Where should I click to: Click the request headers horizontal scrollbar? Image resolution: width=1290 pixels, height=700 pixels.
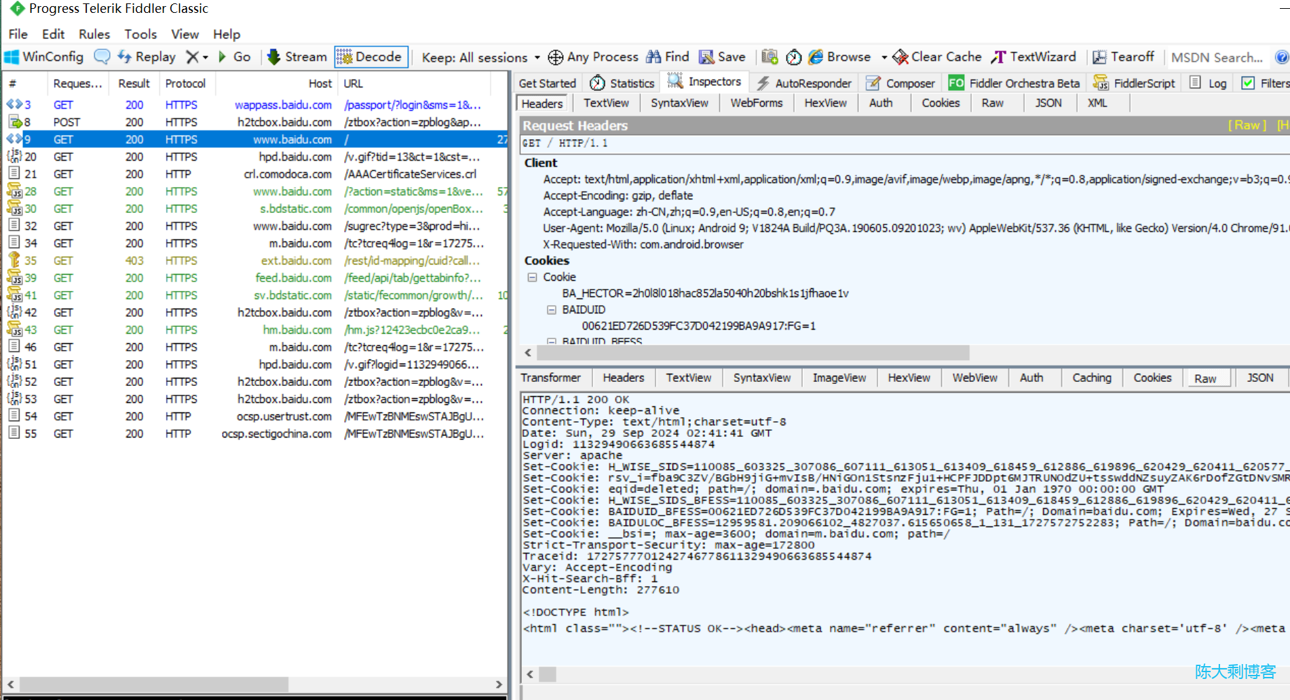click(x=753, y=353)
